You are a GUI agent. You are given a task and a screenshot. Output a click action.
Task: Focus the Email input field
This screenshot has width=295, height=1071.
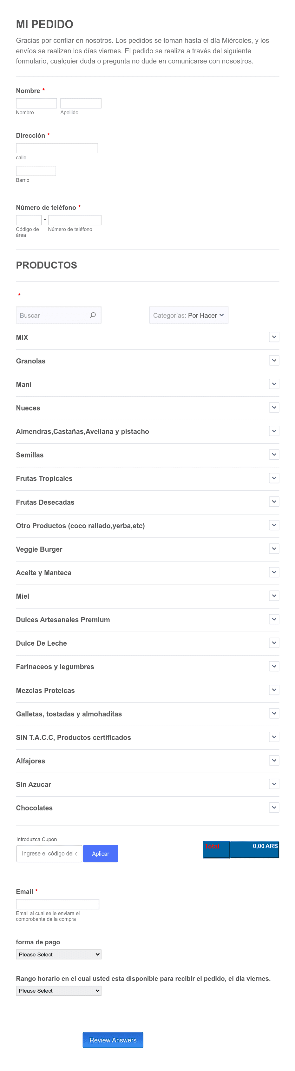[58, 904]
